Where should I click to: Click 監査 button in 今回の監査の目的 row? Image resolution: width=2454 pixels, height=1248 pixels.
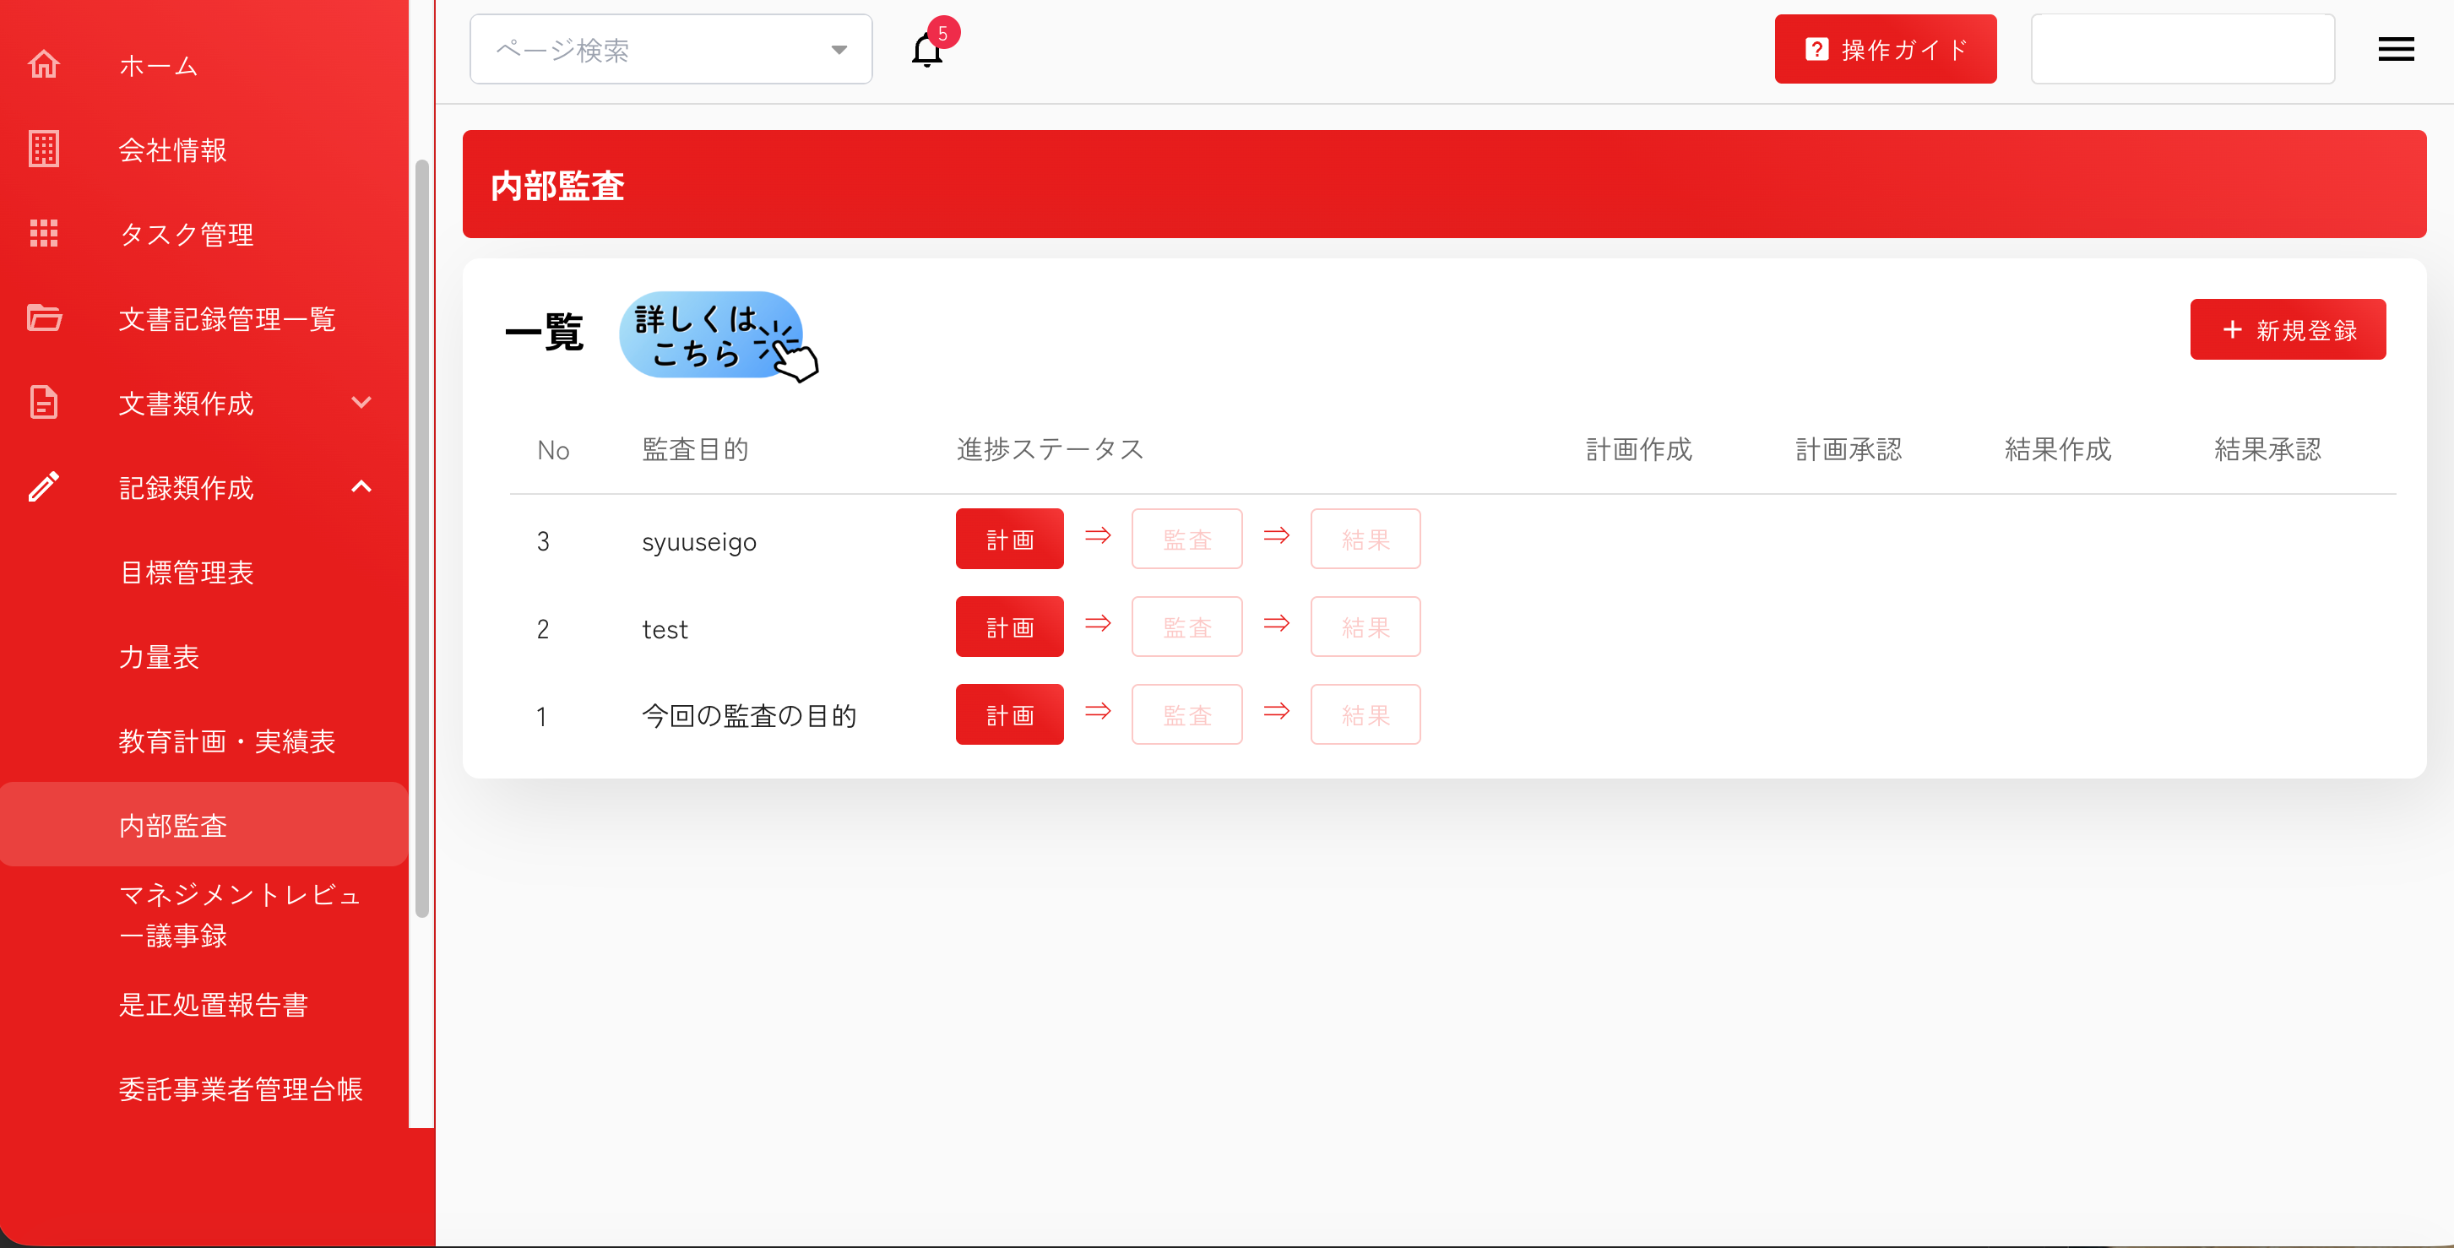pos(1187,714)
